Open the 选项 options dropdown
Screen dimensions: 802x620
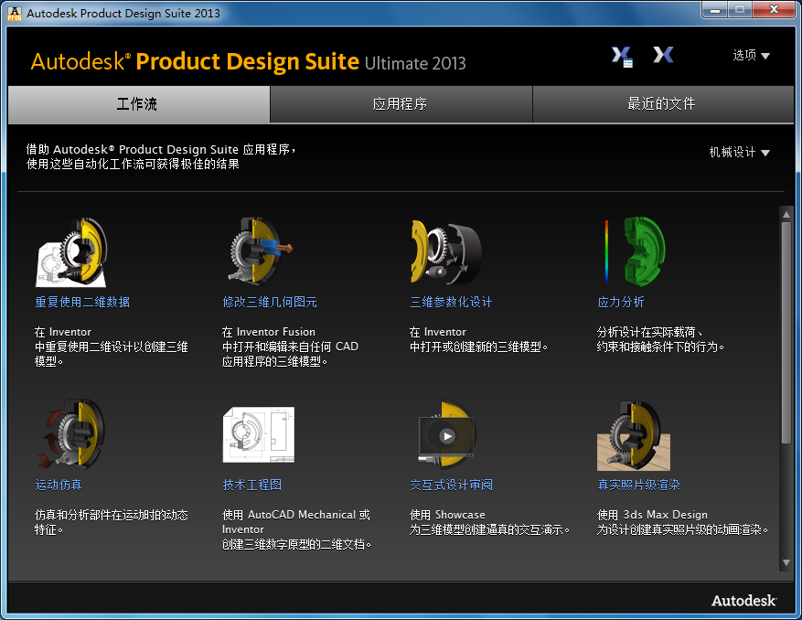point(751,55)
